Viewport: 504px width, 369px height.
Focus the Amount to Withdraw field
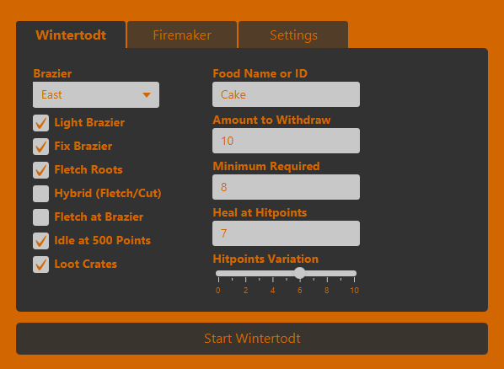coord(286,141)
